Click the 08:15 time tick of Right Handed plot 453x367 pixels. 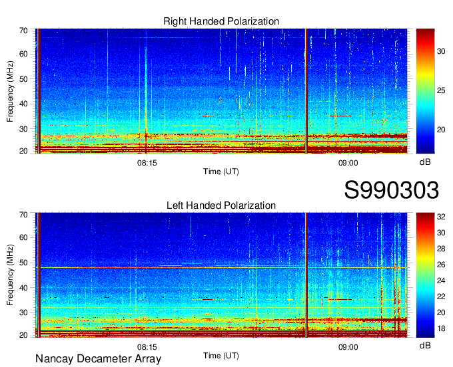(x=147, y=163)
